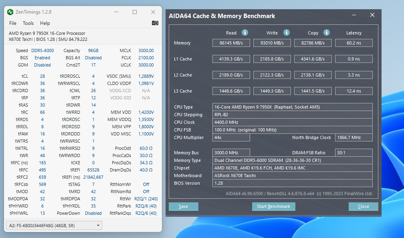404x238 pixels.
Task: Click Motherboard field ASRock X670E Taichi
Action: [x=293, y=175]
